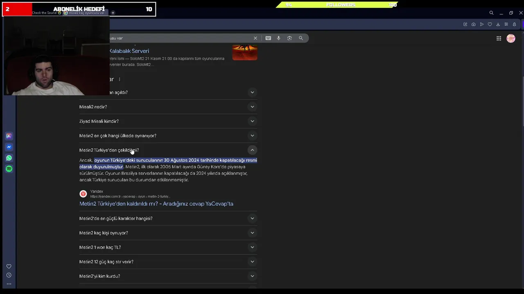
Task: Click the yandex.com.tr source URL
Action: pos(130,196)
